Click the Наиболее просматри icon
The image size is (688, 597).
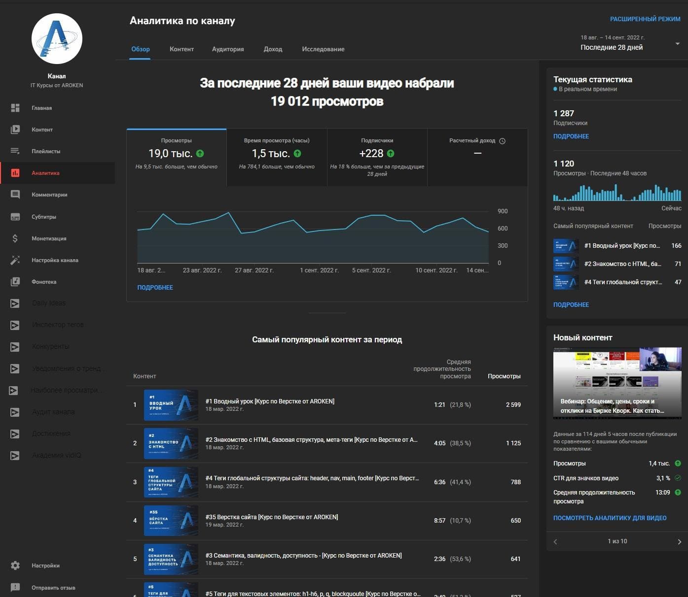click(14, 390)
